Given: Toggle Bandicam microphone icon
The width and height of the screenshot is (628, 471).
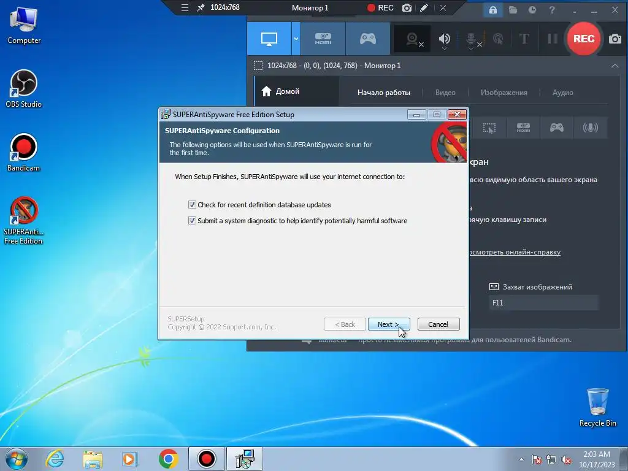Looking at the screenshot, I should point(472,40).
